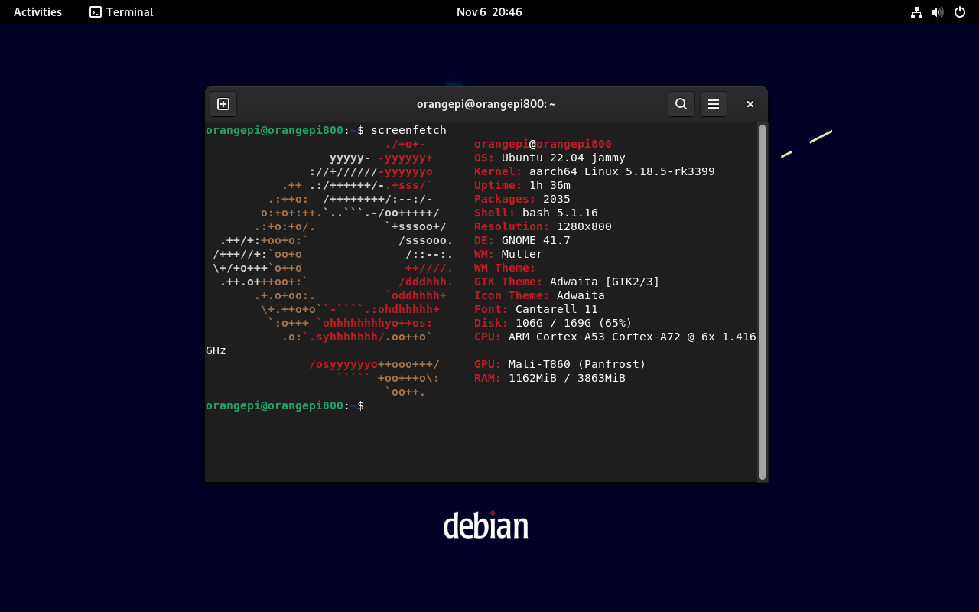The image size is (979, 612).
Task: Click the terminal title orangepi@orangepi800: ~
Action: click(x=486, y=104)
